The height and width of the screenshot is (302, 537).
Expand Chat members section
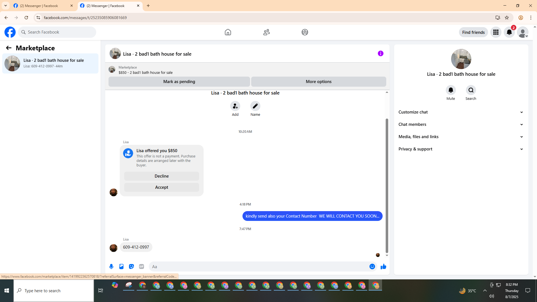coord(461,124)
